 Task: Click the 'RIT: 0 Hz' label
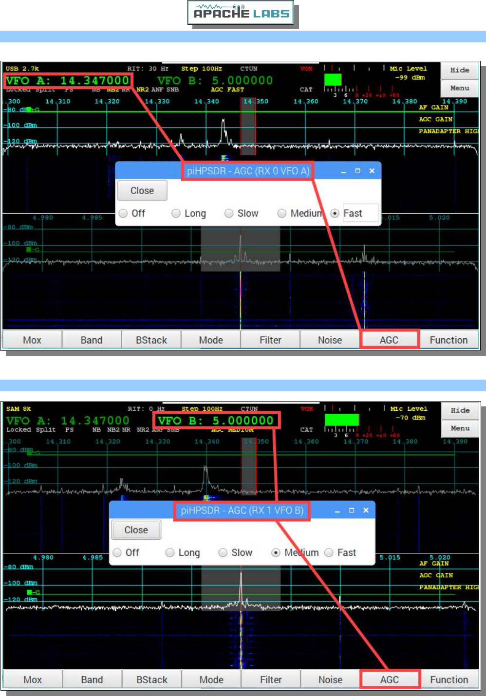(146, 409)
